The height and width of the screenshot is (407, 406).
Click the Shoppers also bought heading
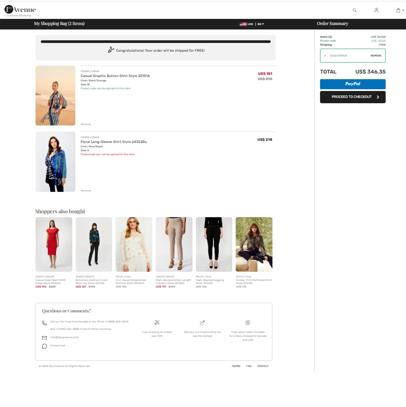click(x=60, y=211)
